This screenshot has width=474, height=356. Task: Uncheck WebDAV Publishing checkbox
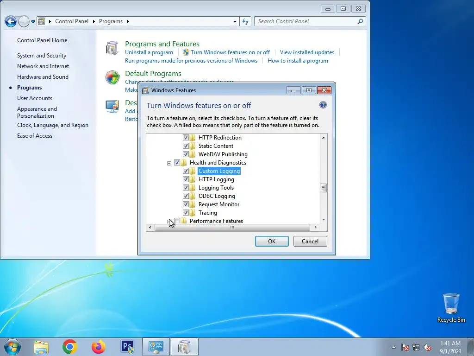186,154
